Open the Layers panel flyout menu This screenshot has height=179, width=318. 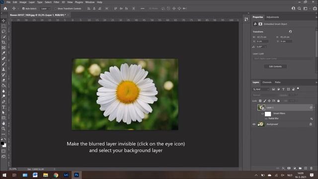[317, 83]
